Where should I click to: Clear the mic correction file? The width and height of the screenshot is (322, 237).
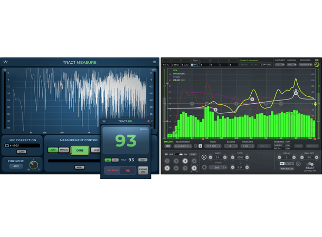21,152
